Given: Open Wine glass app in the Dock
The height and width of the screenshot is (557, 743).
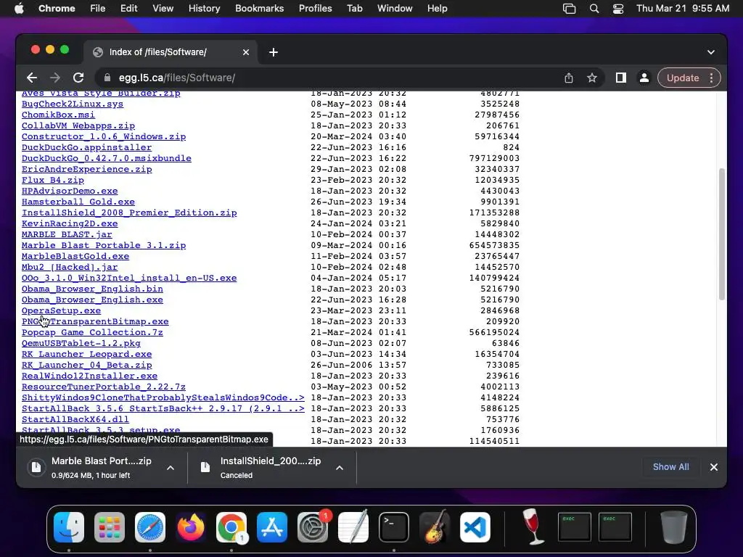Looking at the screenshot, I should pos(533,527).
